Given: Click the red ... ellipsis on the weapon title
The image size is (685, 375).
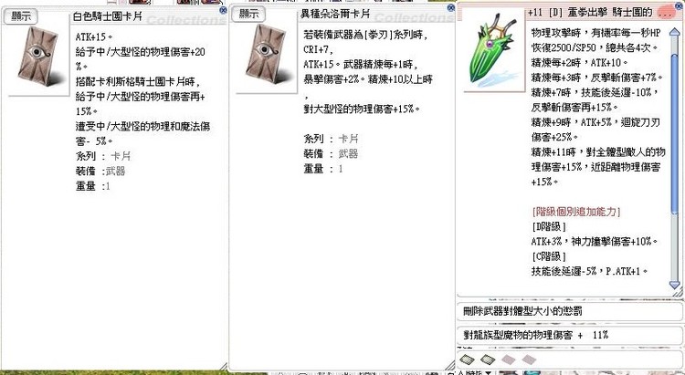Looking at the screenshot, I should click(666, 13).
